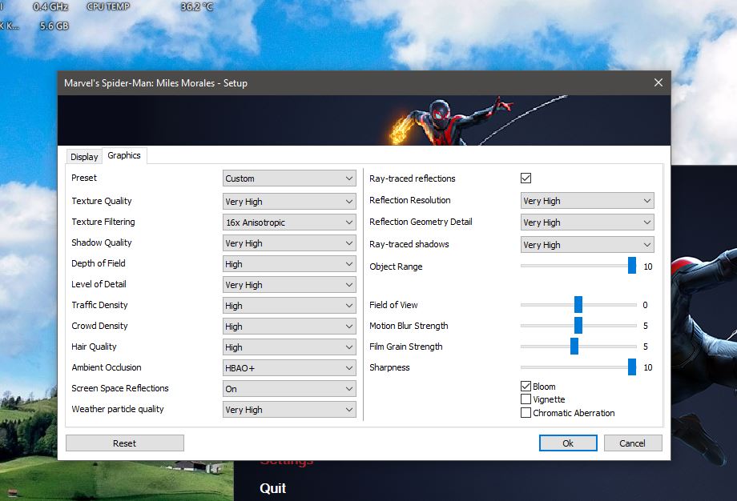This screenshot has width=737, height=501.
Task: Open the Traffic Density dropdown
Action: pyautogui.click(x=289, y=306)
